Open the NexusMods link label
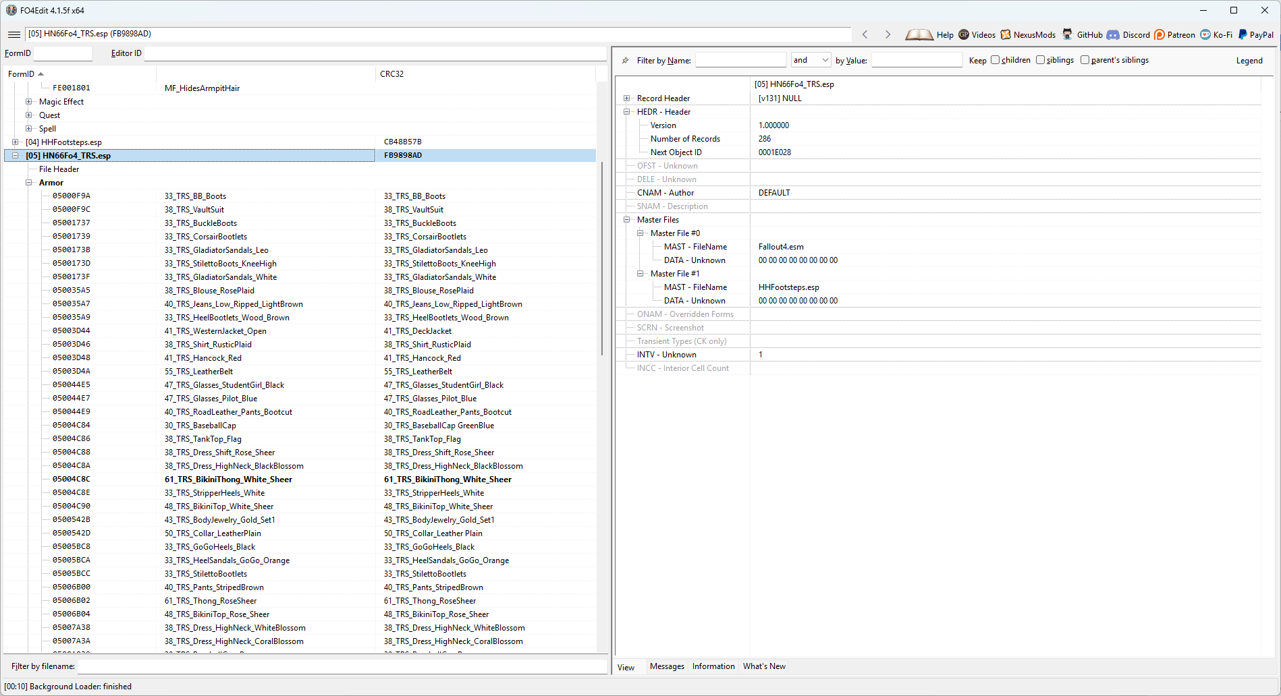Image resolution: width=1281 pixels, height=696 pixels. pyautogui.click(x=1035, y=35)
